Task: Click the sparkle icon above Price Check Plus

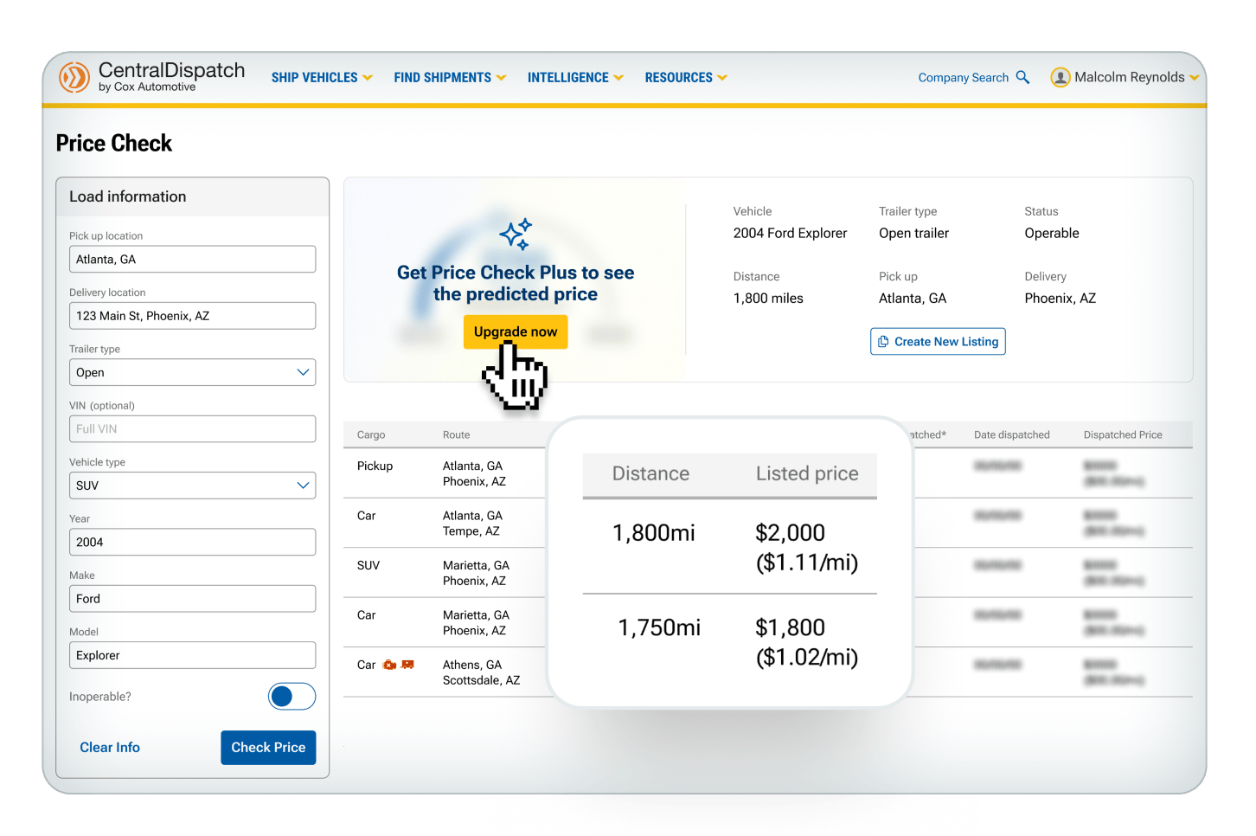Action: tap(516, 235)
